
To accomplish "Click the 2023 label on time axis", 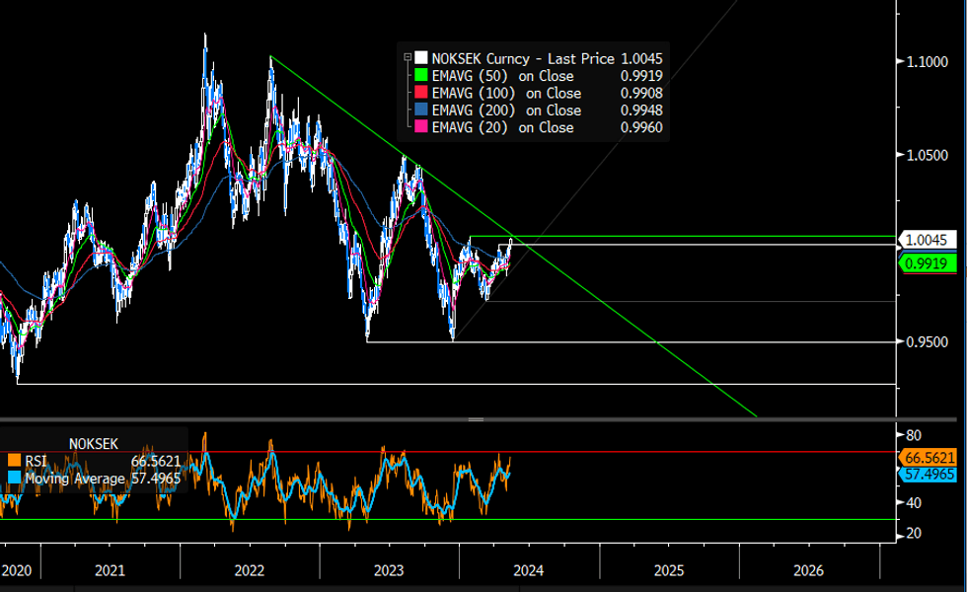I will (389, 571).
